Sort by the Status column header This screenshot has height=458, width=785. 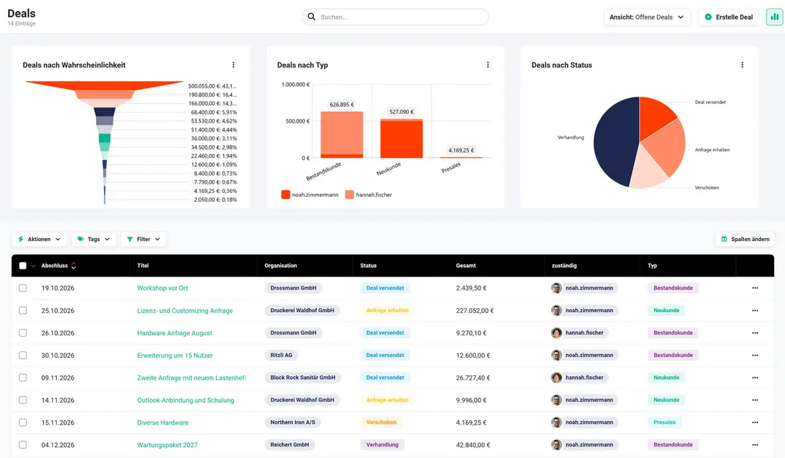(368, 266)
